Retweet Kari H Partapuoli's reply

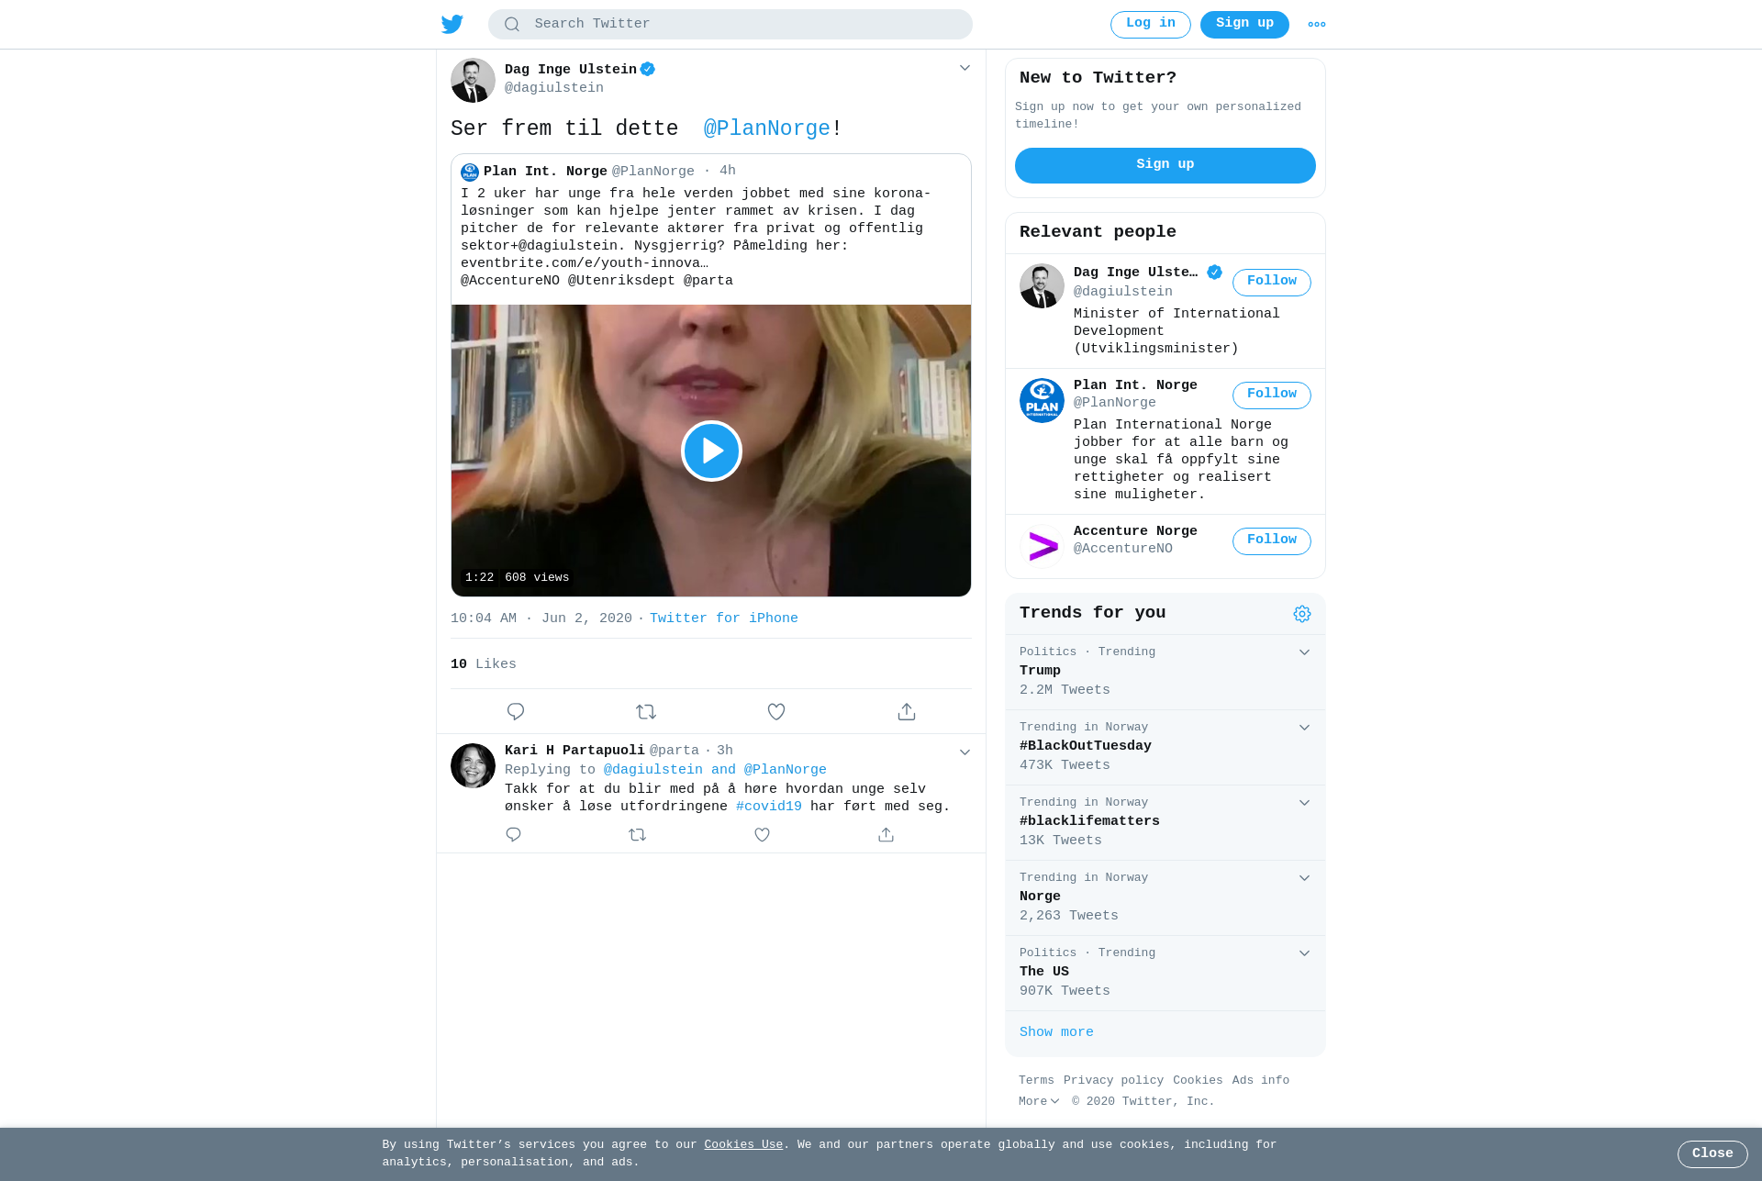(638, 834)
